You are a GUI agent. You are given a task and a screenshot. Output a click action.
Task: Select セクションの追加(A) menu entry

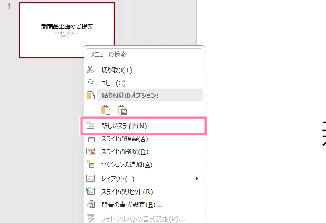127,165
